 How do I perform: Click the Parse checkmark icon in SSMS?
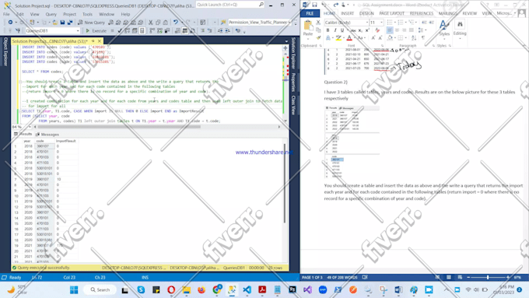coord(120,30)
